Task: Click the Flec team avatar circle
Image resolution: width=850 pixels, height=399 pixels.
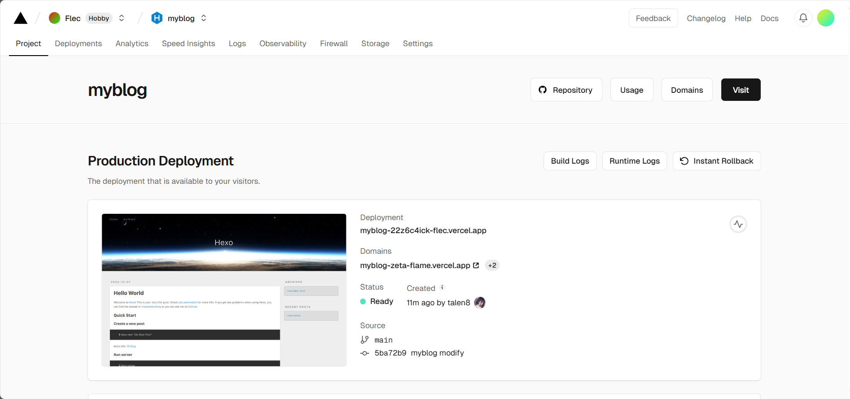Action: click(x=54, y=18)
